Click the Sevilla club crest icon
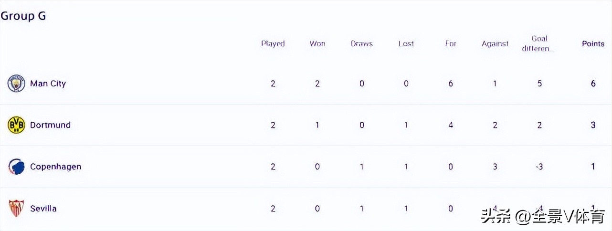Image resolution: width=612 pixels, height=231 pixels. [x=16, y=209]
